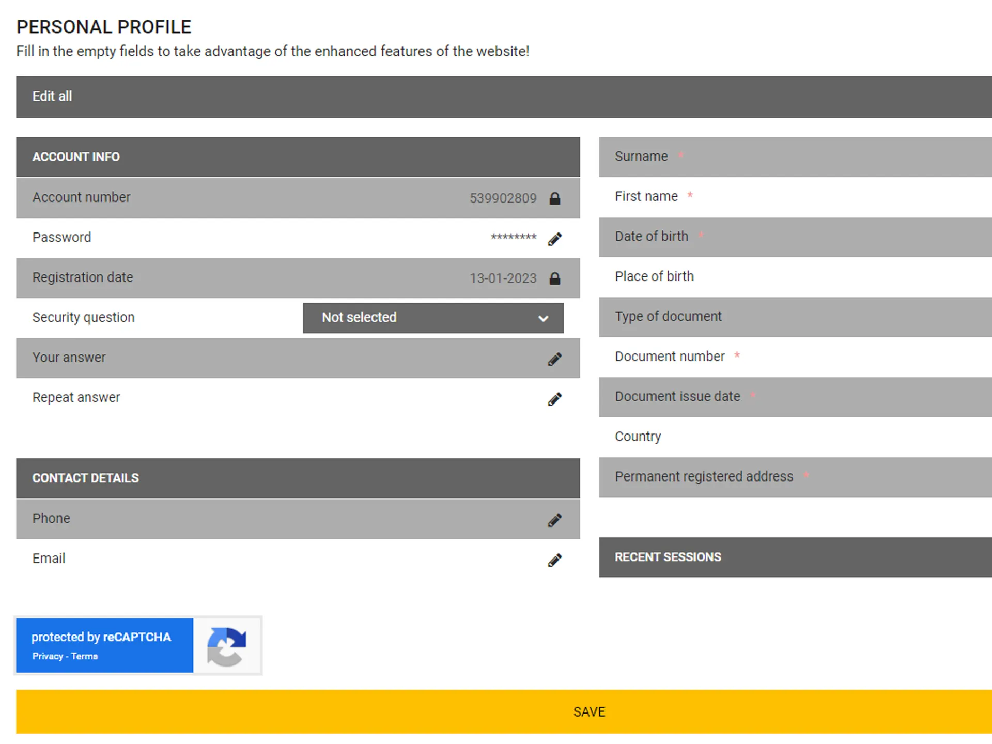Click the lock icon beside Registration date
992x744 pixels.
[554, 278]
